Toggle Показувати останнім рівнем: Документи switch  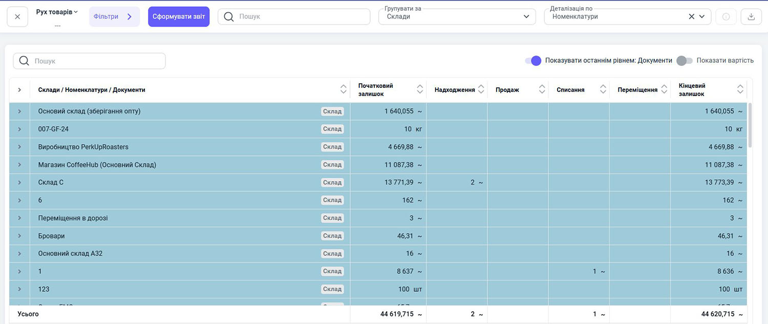click(533, 61)
